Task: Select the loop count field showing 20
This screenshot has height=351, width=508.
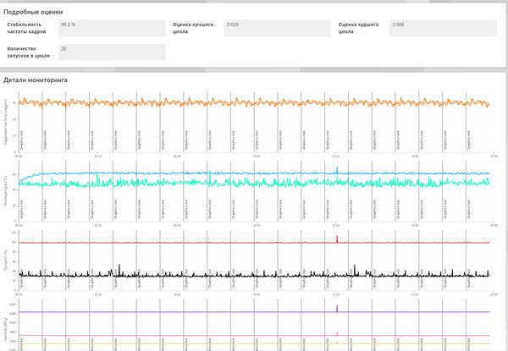Action: tap(112, 52)
